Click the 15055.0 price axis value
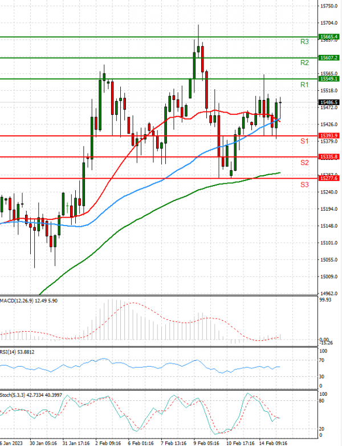 (x=329, y=260)
